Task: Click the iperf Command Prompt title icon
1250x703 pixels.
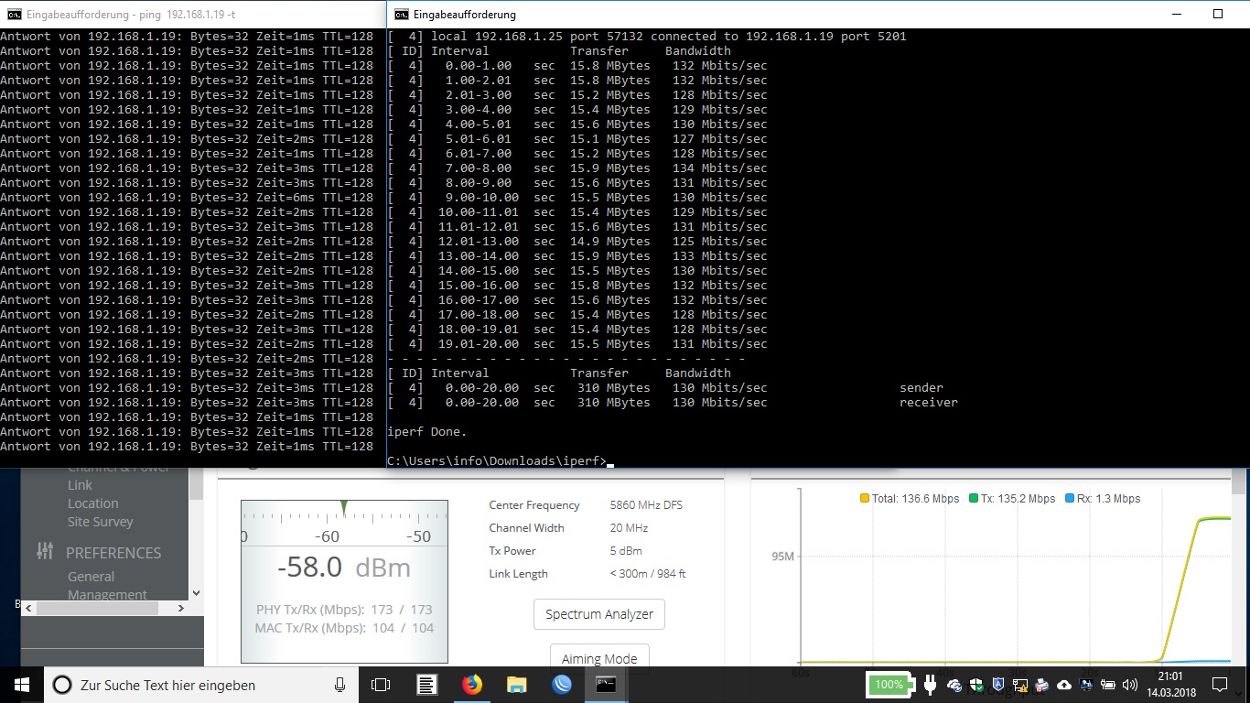Action: point(400,14)
